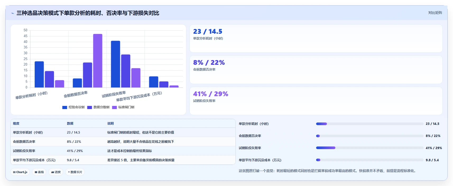The image size is (453, 186).
Task: Click progress value 8% / 22%
Action: click(x=433, y=136)
